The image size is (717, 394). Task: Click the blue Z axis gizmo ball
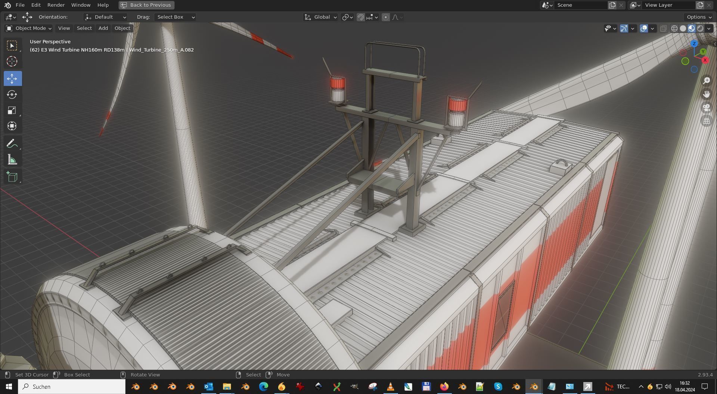point(694,44)
